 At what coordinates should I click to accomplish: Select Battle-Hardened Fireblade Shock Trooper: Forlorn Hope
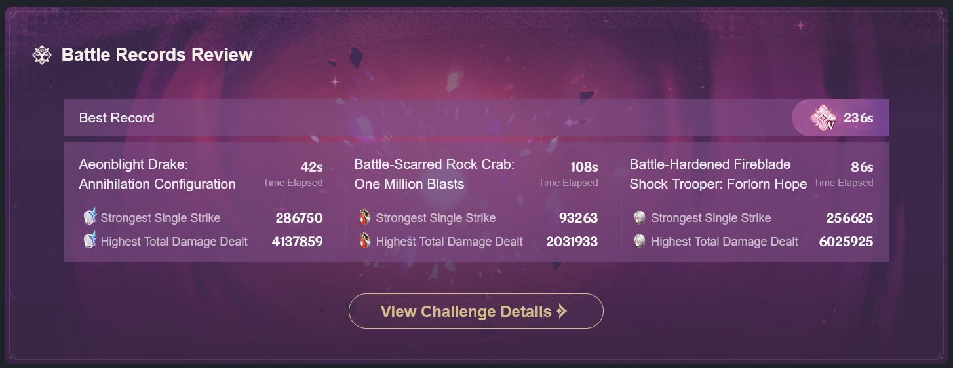click(718, 174)
